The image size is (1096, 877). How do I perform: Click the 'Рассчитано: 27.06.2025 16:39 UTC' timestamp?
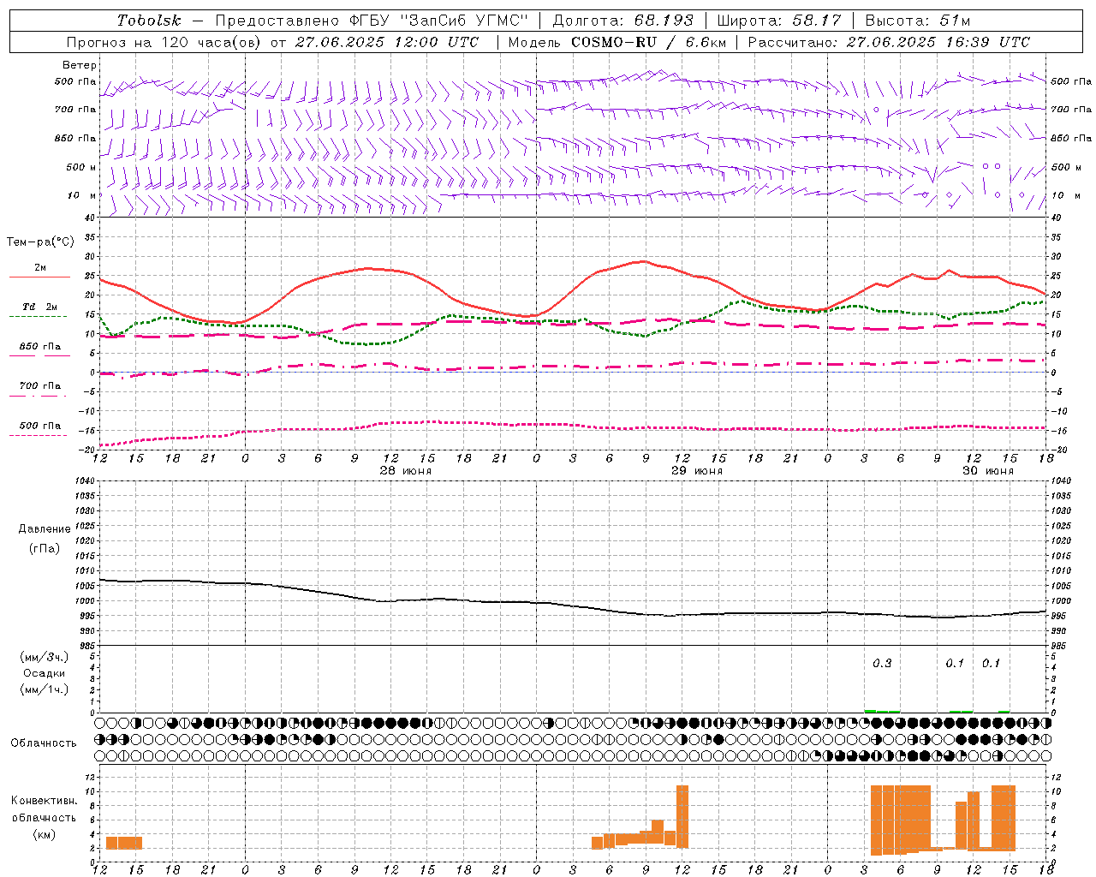889,42
